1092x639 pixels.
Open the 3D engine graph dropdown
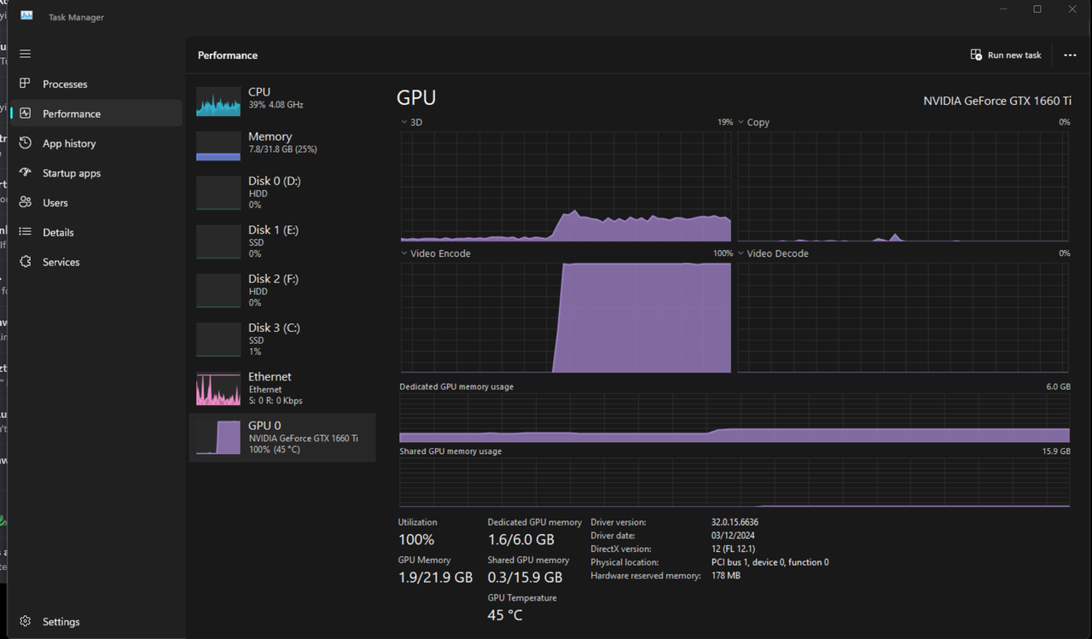click(x=404, y=122)
